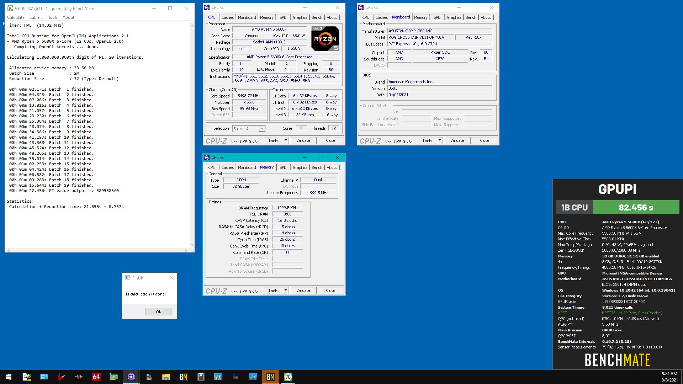Switch to Bench tab in top-left CPU-Z
This screenshot has height=384, width=683.
click(317, 17)
